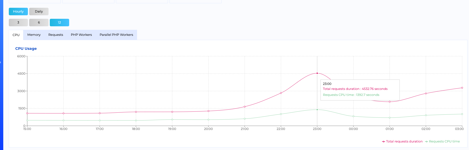Click the 03:00 data point on red line
This screenshot has width=469, height=150.
462,88
